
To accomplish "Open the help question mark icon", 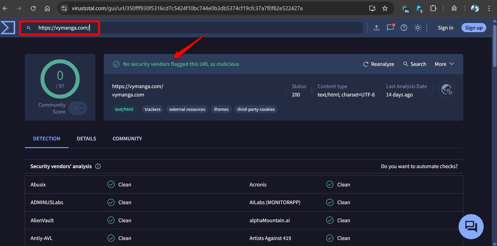I will tap(404, 28).
